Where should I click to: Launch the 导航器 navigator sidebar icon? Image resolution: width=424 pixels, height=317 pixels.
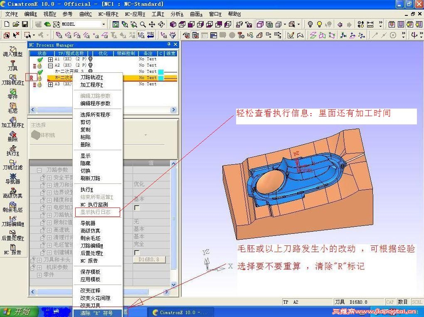point(13,178)
